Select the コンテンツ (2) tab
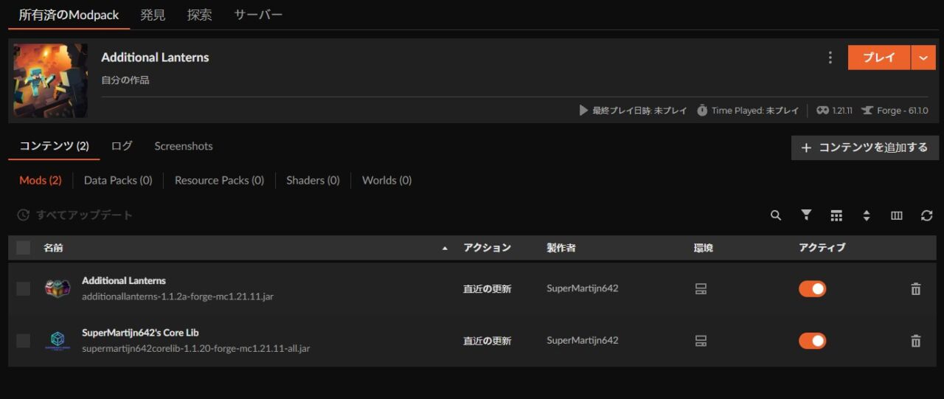The width and height of the screenshot is (944, 399). pyautogui.click(x=54, y=146)
